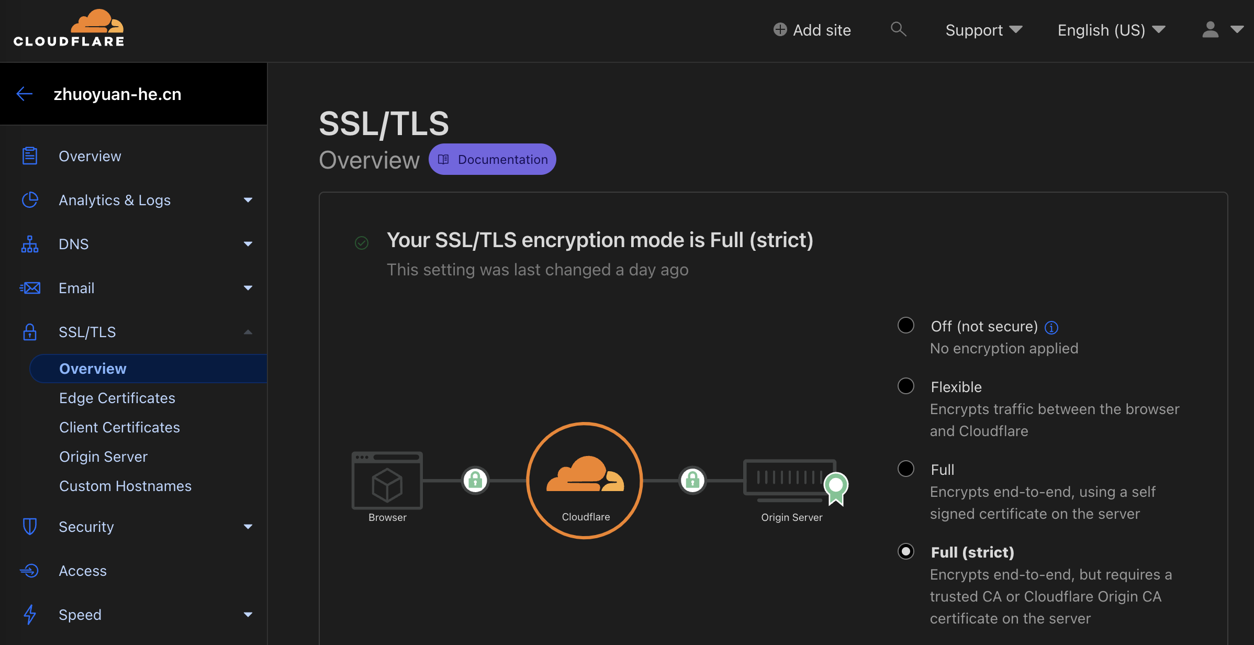Click the Overview clipboard icon in sidebar
The height and width of the screenshot is (645, 1254).
coord(30,156)
